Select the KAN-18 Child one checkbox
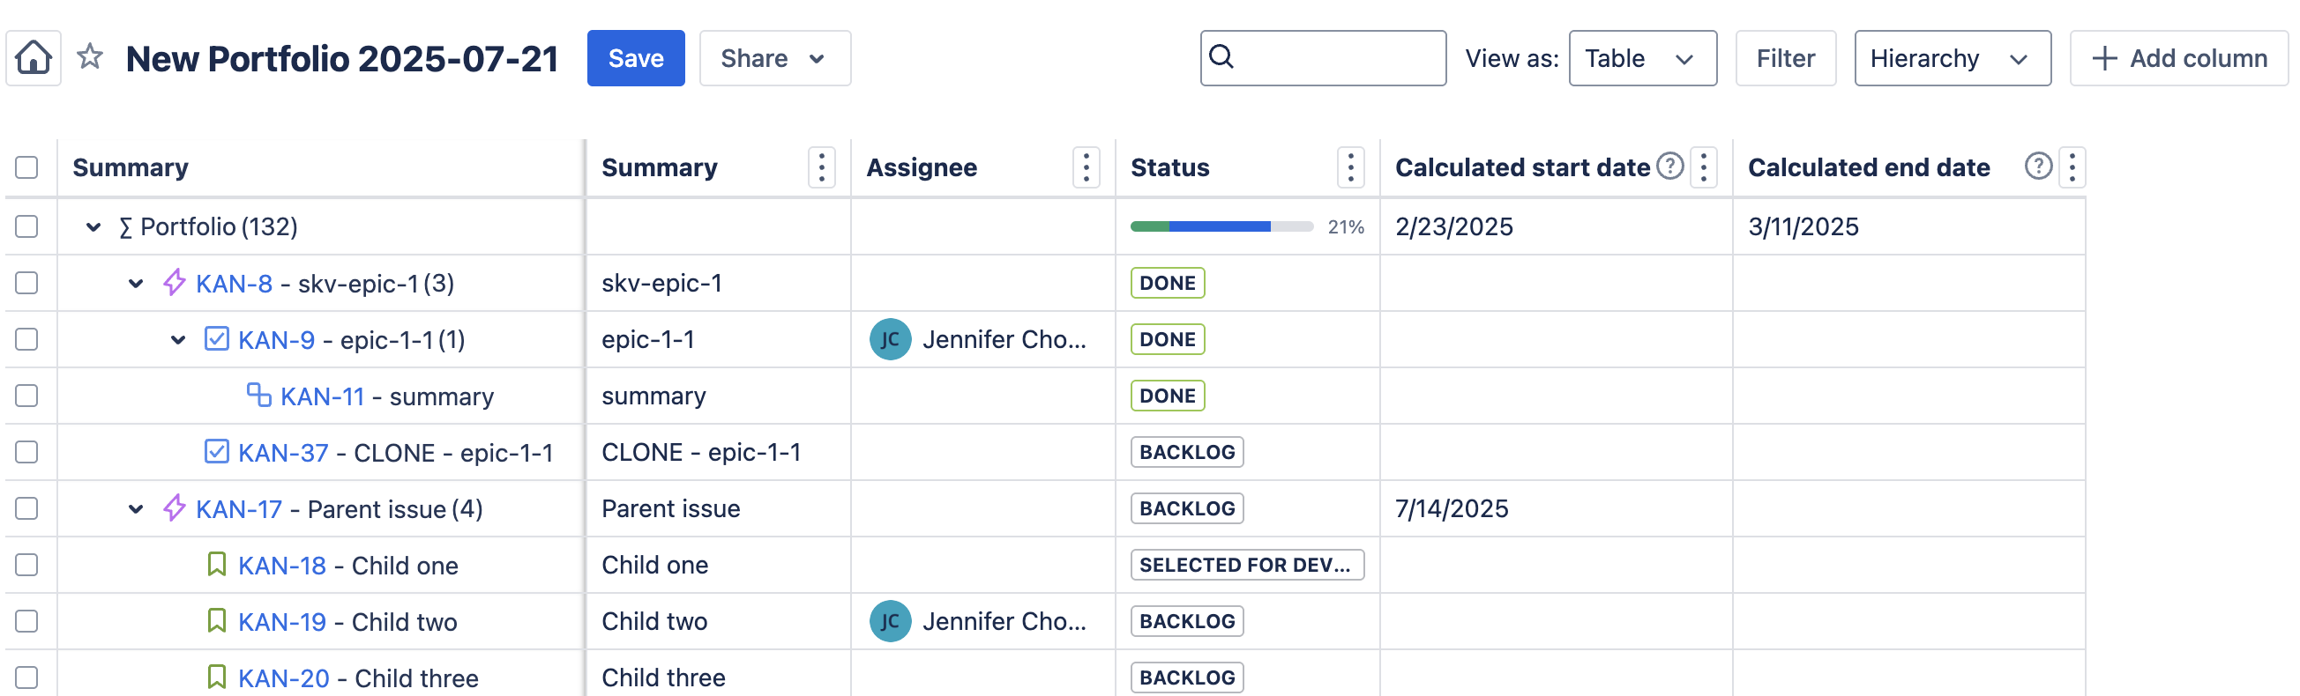 [x=26, y=566]
